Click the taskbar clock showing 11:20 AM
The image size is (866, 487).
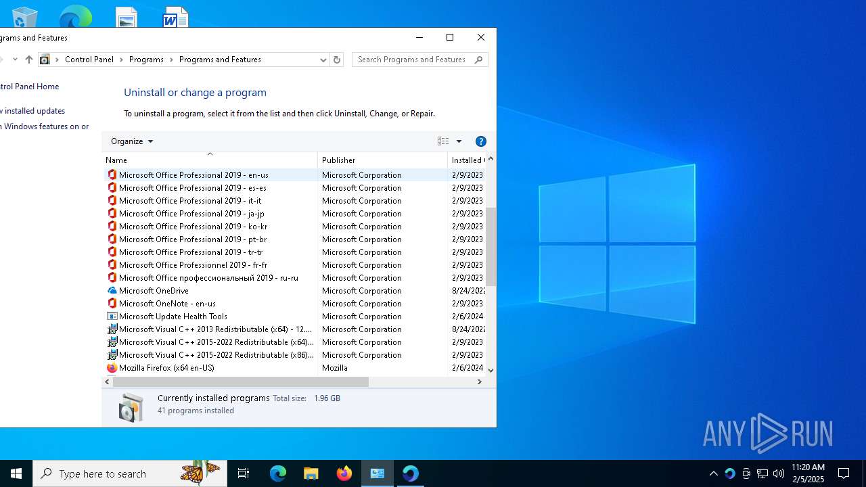click(x=808, y=473)
